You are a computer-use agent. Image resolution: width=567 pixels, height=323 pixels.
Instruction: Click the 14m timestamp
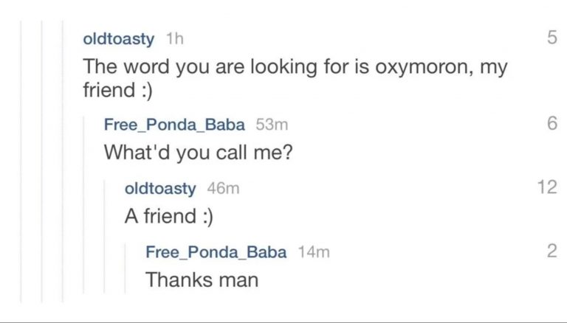(313, 252)
